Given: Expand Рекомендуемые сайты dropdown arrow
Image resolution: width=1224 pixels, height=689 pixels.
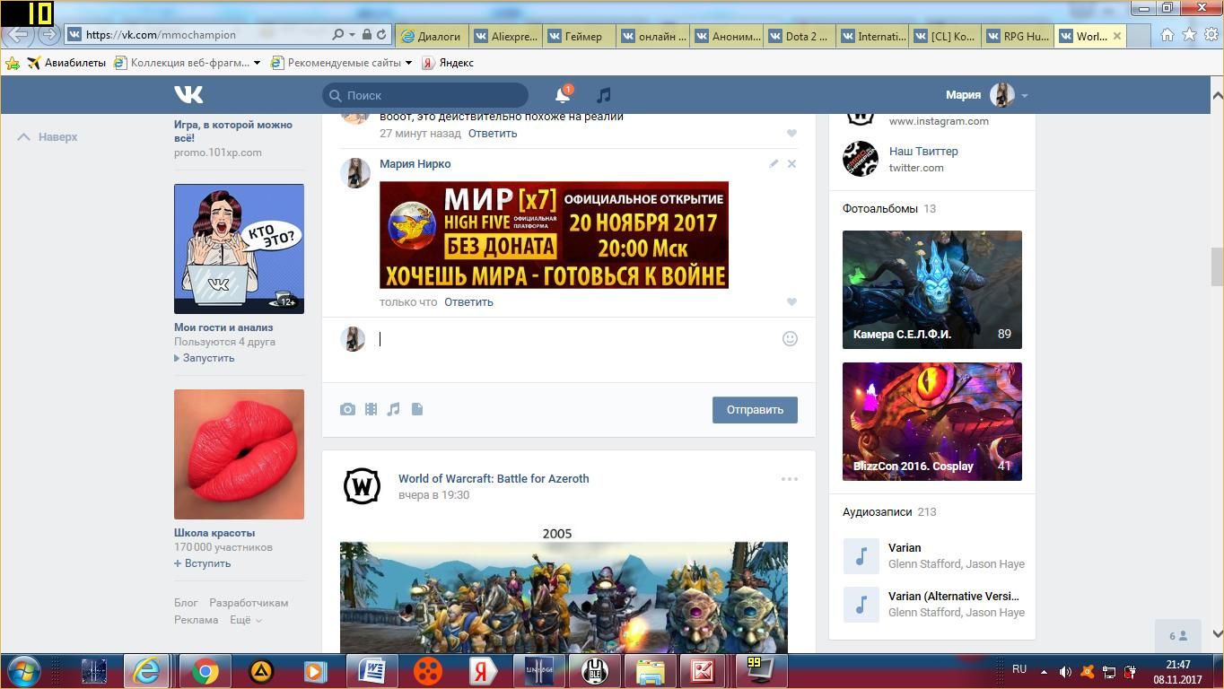Looking at the screenshot, I should tap(408, 63).
